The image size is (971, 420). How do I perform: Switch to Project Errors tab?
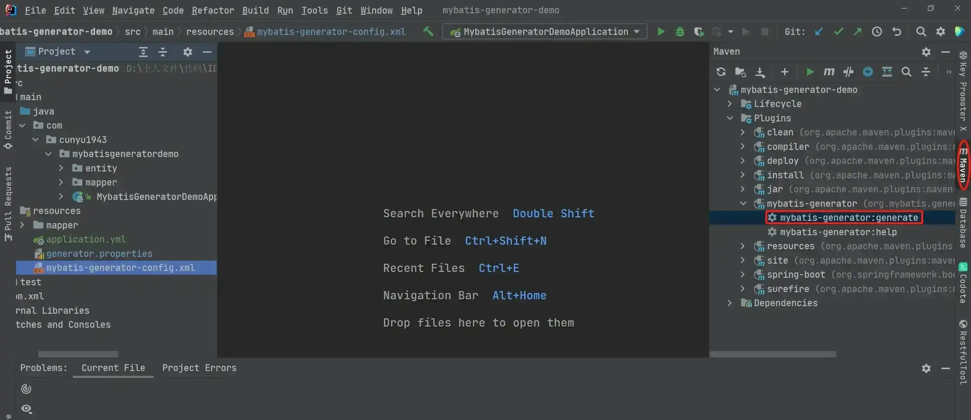point(199,368)
